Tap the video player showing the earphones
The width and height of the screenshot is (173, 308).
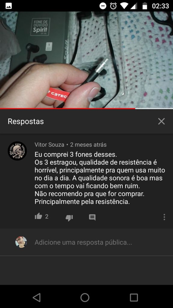(x=86, y=60)
